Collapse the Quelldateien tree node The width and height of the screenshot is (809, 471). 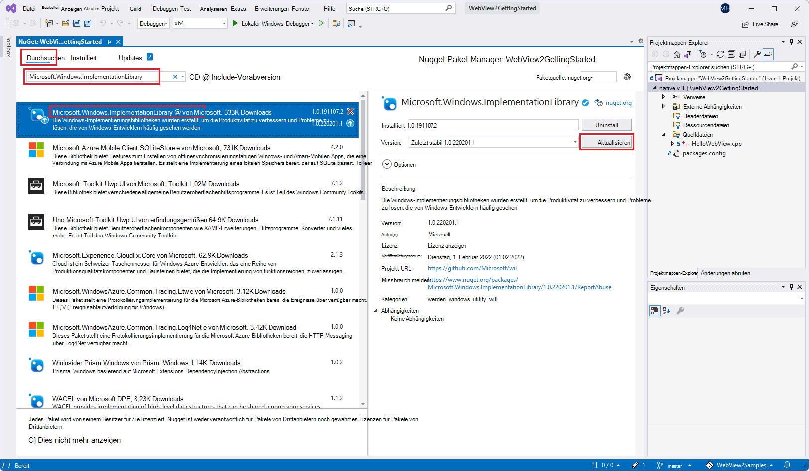click(x=664, y=134)
